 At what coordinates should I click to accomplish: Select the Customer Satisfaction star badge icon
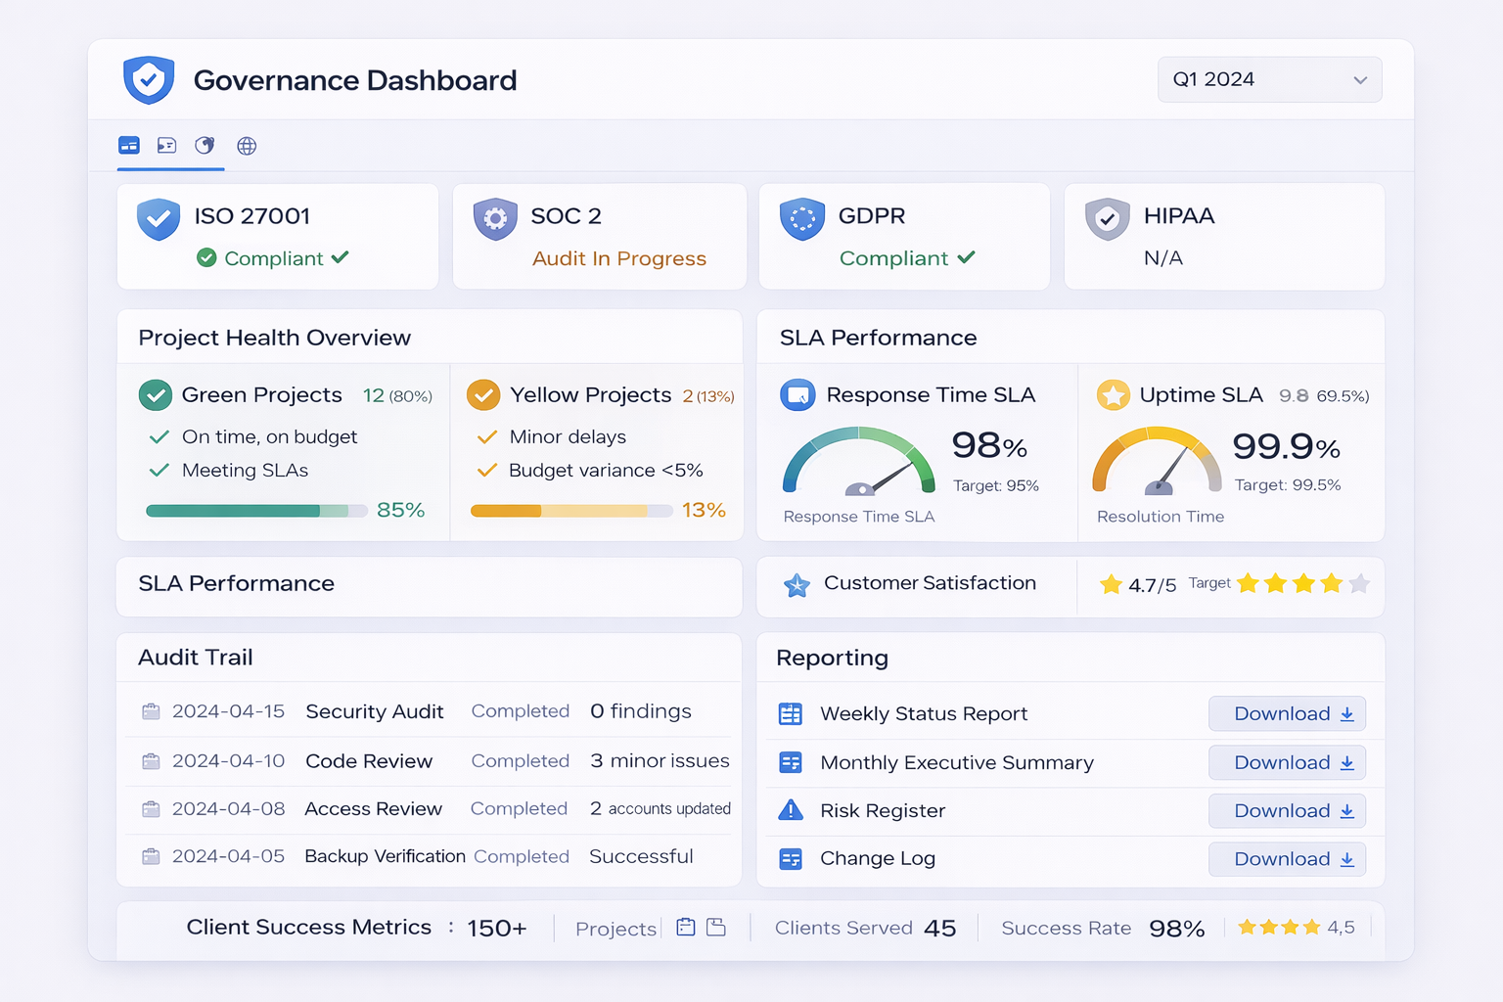pos(797,583)
